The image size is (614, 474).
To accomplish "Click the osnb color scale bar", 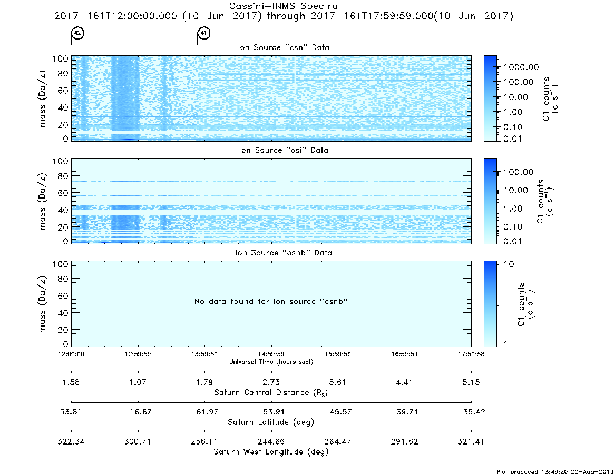I will 490,304.
